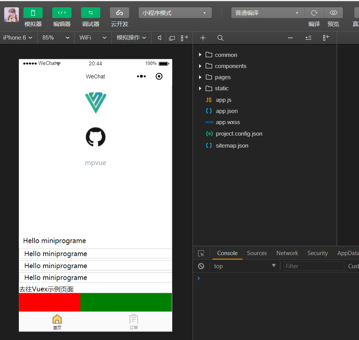Click the mini program close circle icon

pos(159,76)
